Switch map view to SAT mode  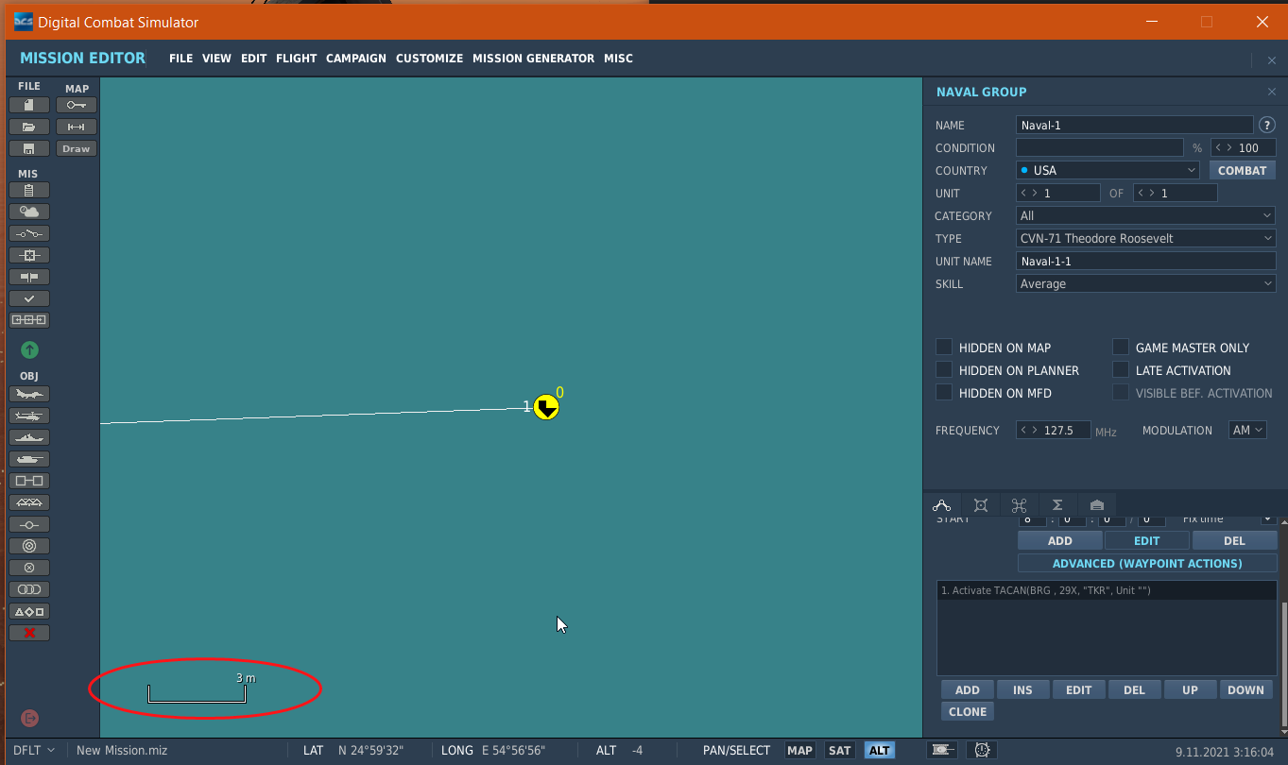pos(839,750)
